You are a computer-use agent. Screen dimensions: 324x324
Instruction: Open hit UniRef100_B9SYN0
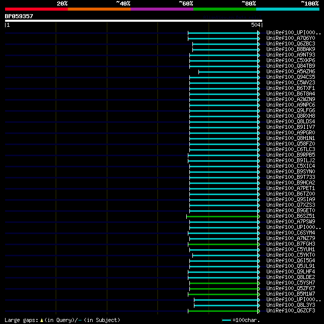[x=291, y=172]
